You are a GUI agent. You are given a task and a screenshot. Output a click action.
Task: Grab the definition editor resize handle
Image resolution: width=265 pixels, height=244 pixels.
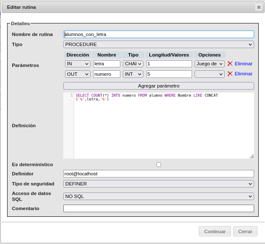252,156
